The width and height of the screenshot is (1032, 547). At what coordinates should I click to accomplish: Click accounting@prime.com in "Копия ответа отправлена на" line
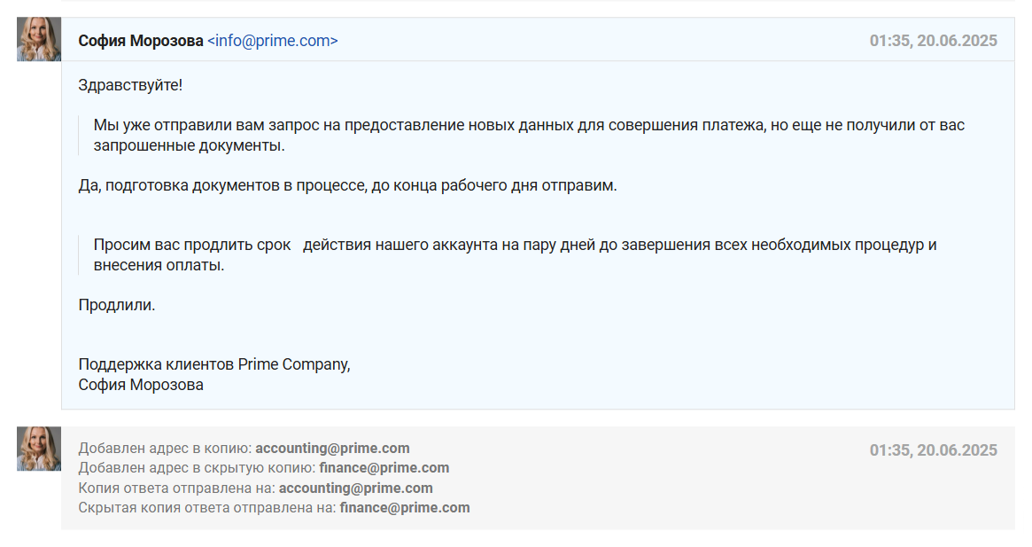(x=355, y=488)
